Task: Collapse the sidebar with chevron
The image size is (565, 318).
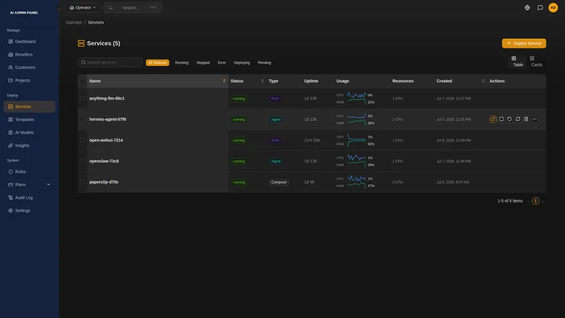Action: coord(59,9)
